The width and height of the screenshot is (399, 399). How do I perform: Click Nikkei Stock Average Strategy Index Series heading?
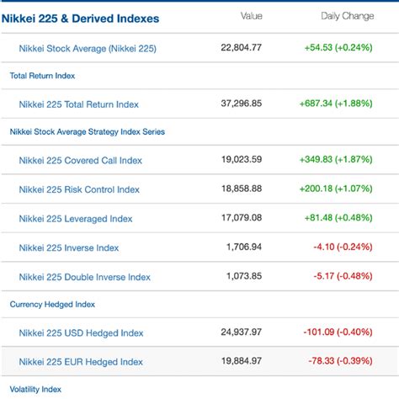coord(88,132)
